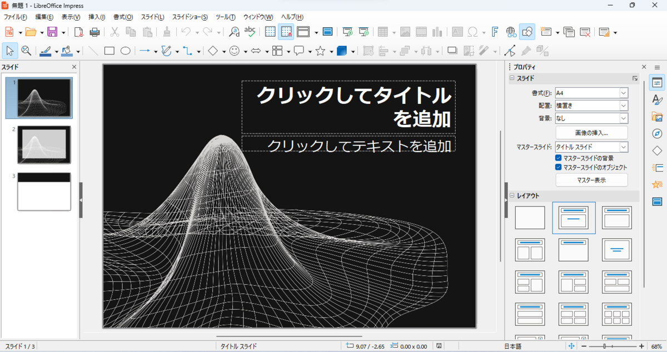This screenshot has height=352, width=667.
Task: Close the slide panel
Action: pos(74,67)
